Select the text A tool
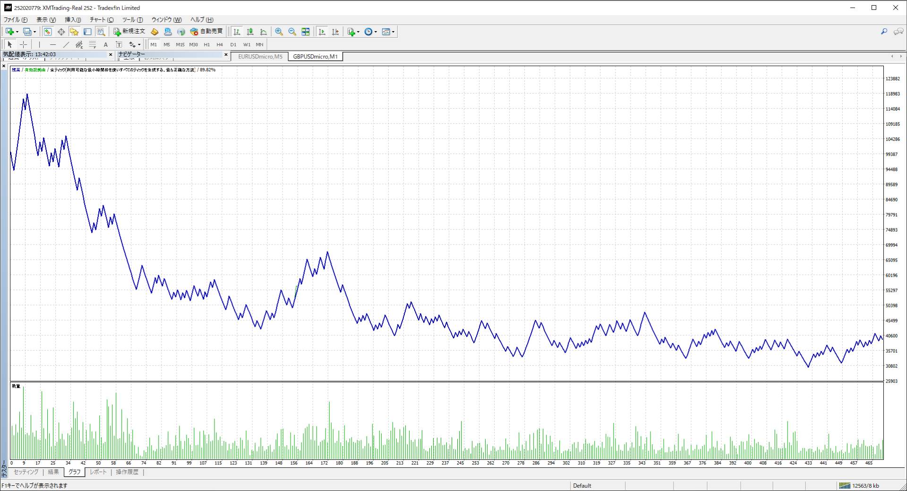 (105, 44)
